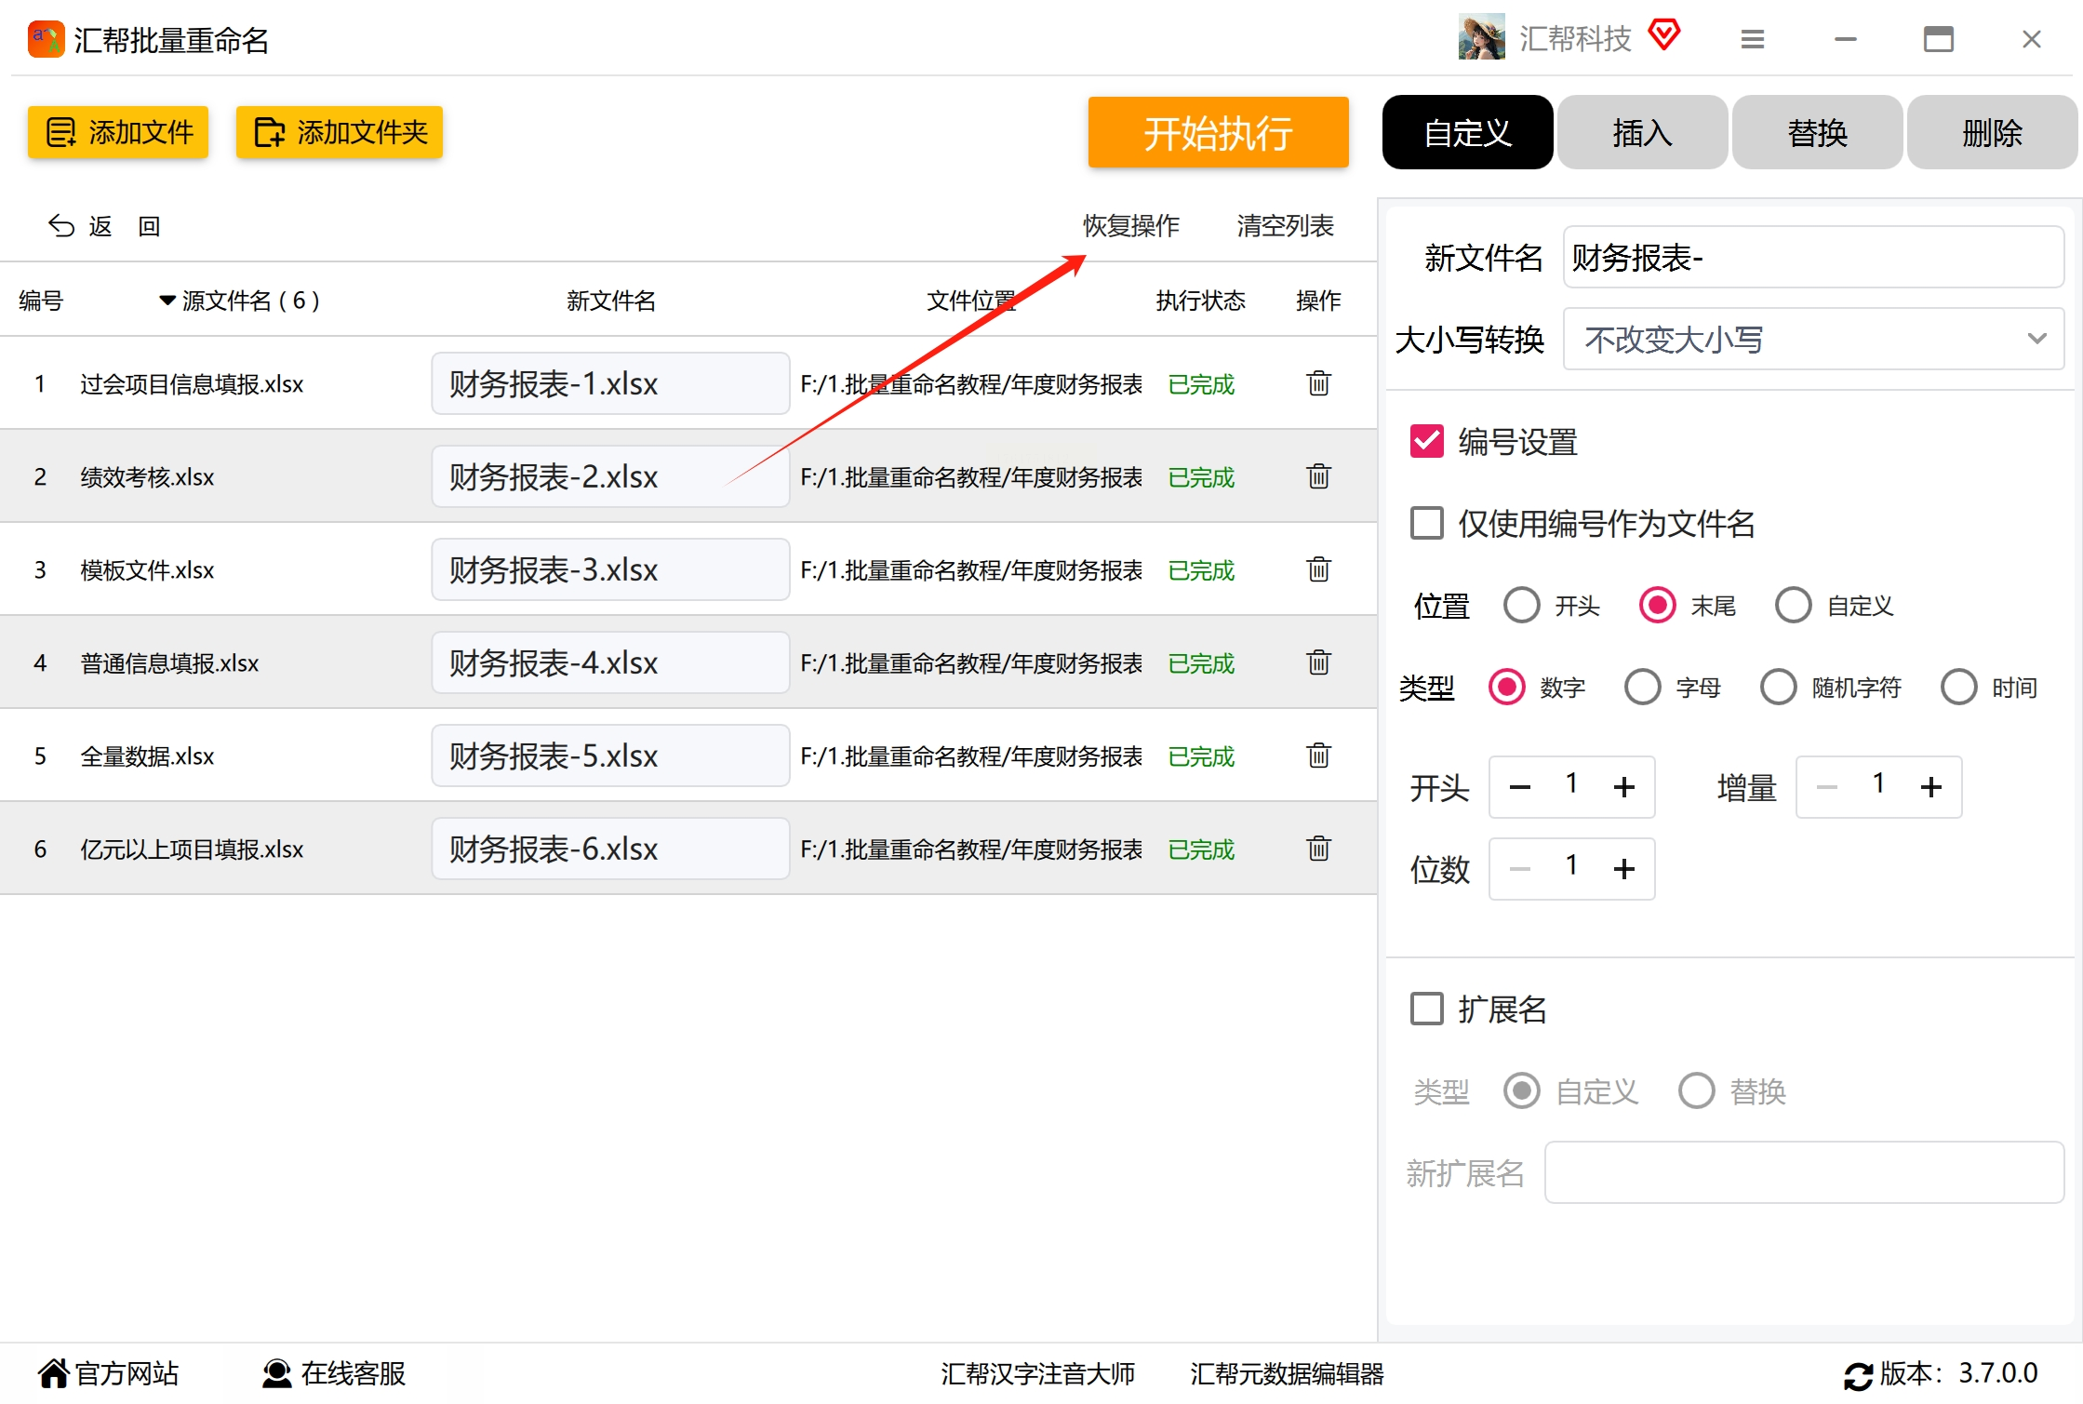Viewport: 2083px width, 1404px height.
Task: Decrease 开头 value with minus button
Action: coord(1519,787)
